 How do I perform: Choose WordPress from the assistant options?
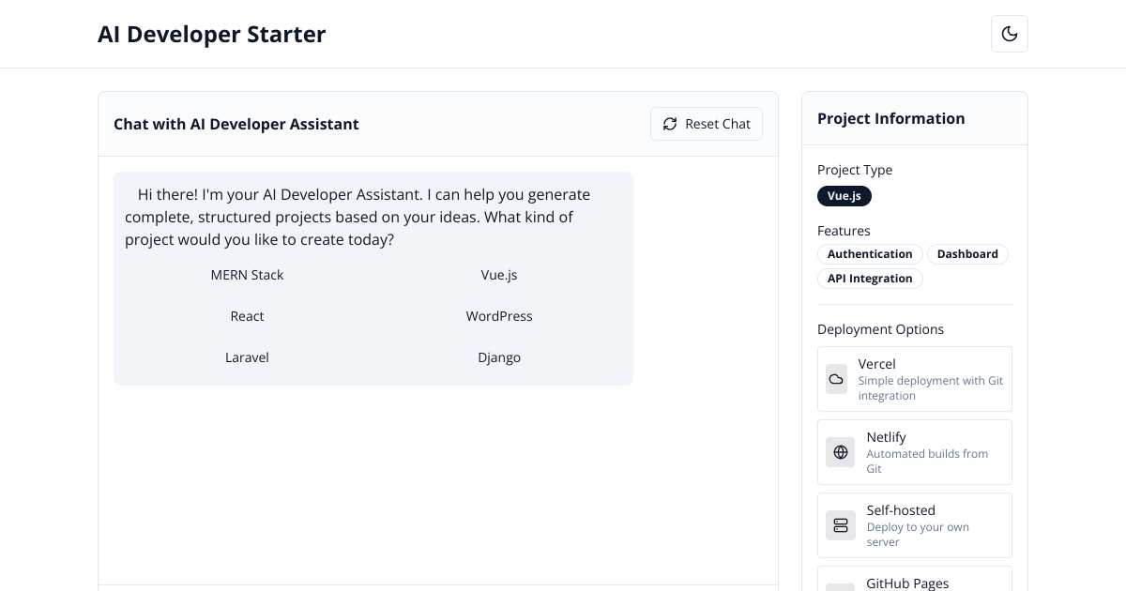pos(499,316)
